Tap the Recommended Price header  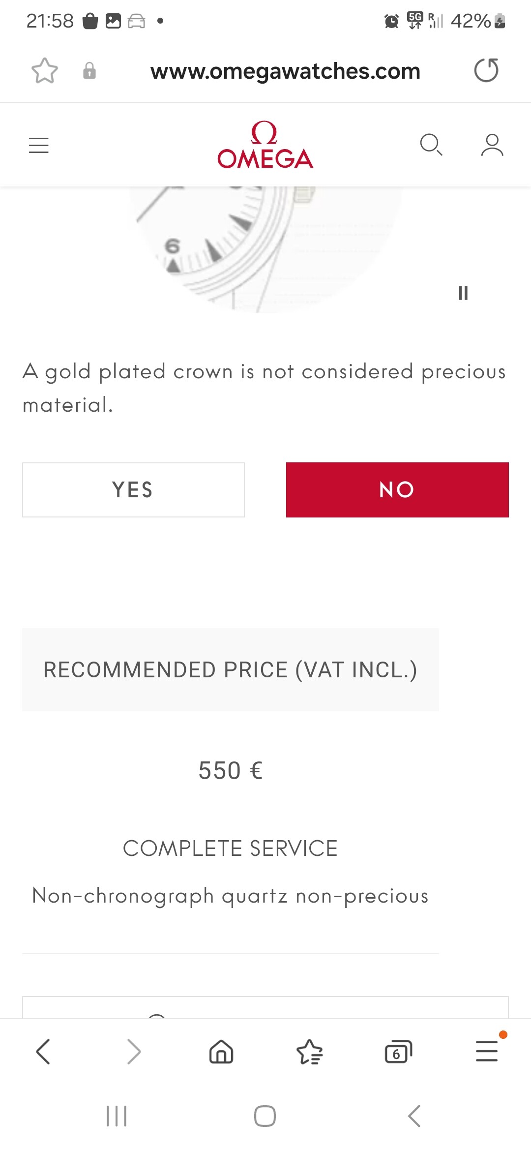[230, 669]
